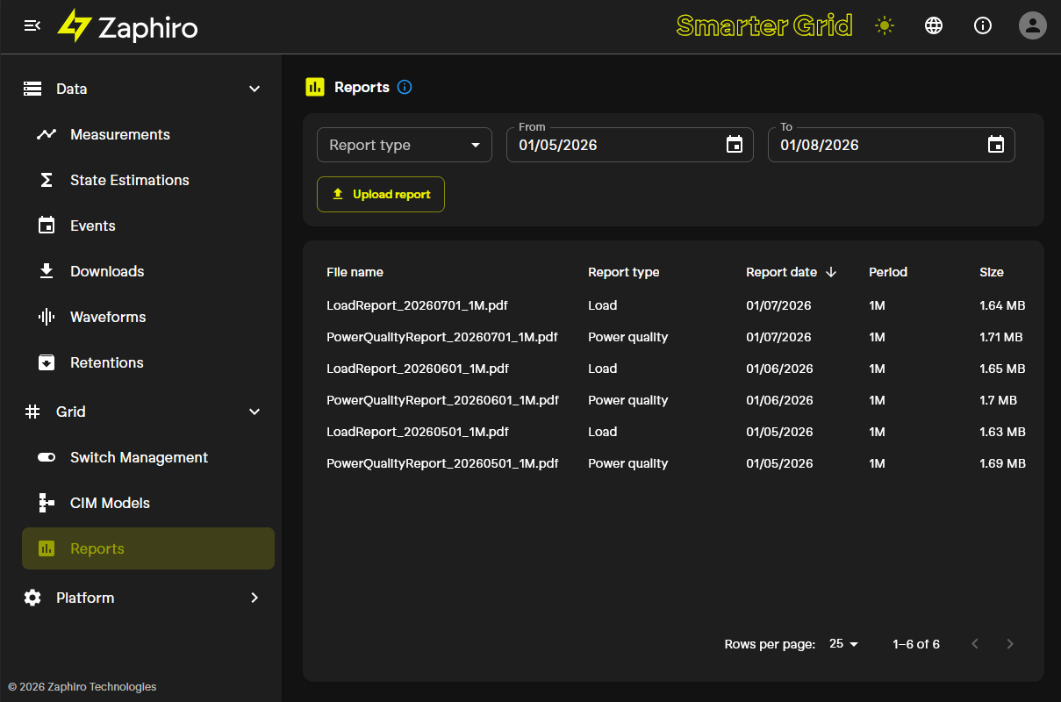The image size is (1061, 702).
Task: Sort by Report type column header
Action: (x=623, y=272)
